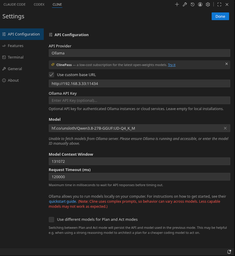Open settings gear icon in toolbar
Screen dimensions: 235x256
coord(208,4)
